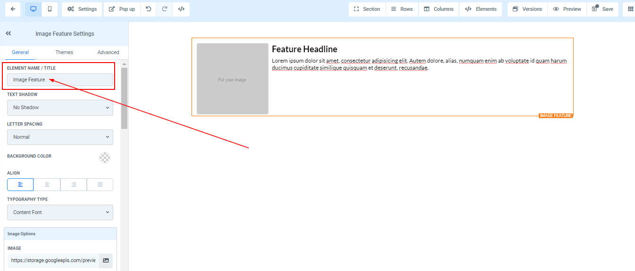This screenshot has width=635, height=271.
Task: Collapse the Image Feature Settings panel
Action: pos(8,33)
